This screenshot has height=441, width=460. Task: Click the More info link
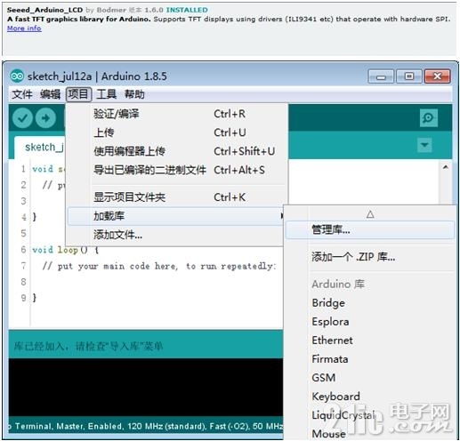24,28
